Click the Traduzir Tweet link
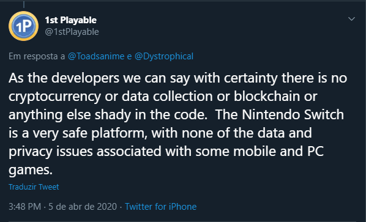This screenshot has height=222, width=366. click(34, 187)
